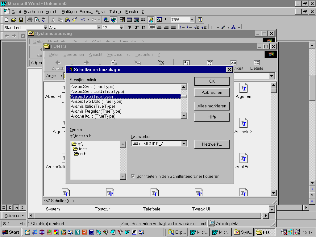Image resolution: width=316 pixels, height=237 pixels.
Task: Apply bulleted list formatting
Action: 189,27
